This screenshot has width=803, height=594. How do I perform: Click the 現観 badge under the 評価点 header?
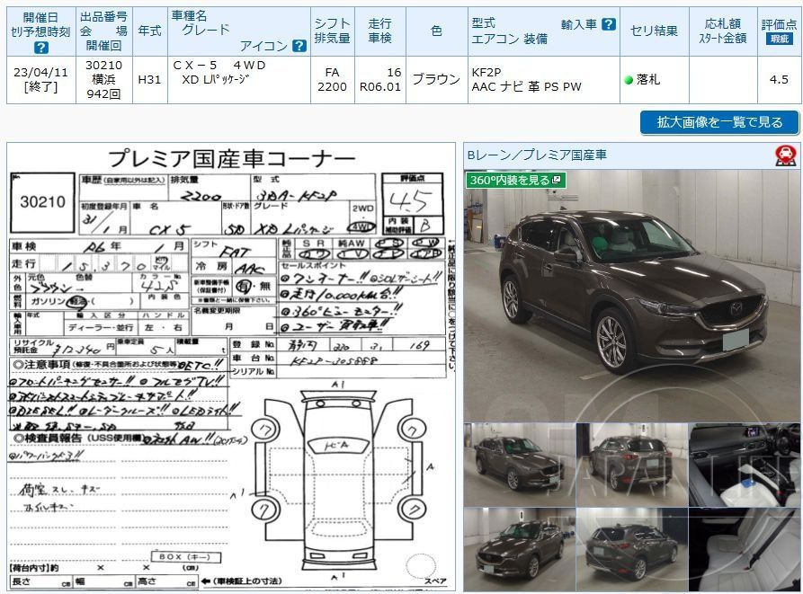pyautogui.click(x=779, y=38)
